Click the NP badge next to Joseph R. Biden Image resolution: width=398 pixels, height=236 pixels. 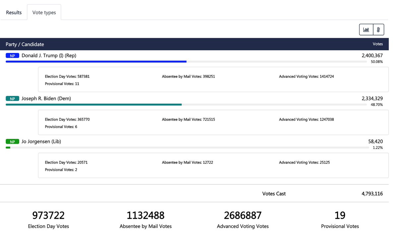click(x=12, y=98)
